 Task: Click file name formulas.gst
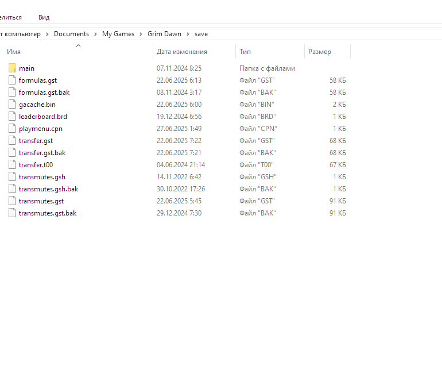coord(38,80)
